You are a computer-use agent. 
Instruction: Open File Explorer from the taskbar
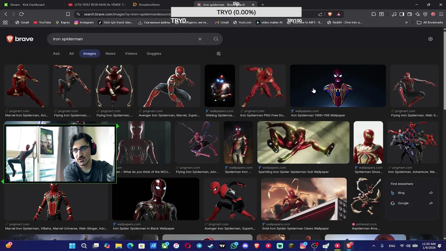pyautogui.click(x=118, y=246)
